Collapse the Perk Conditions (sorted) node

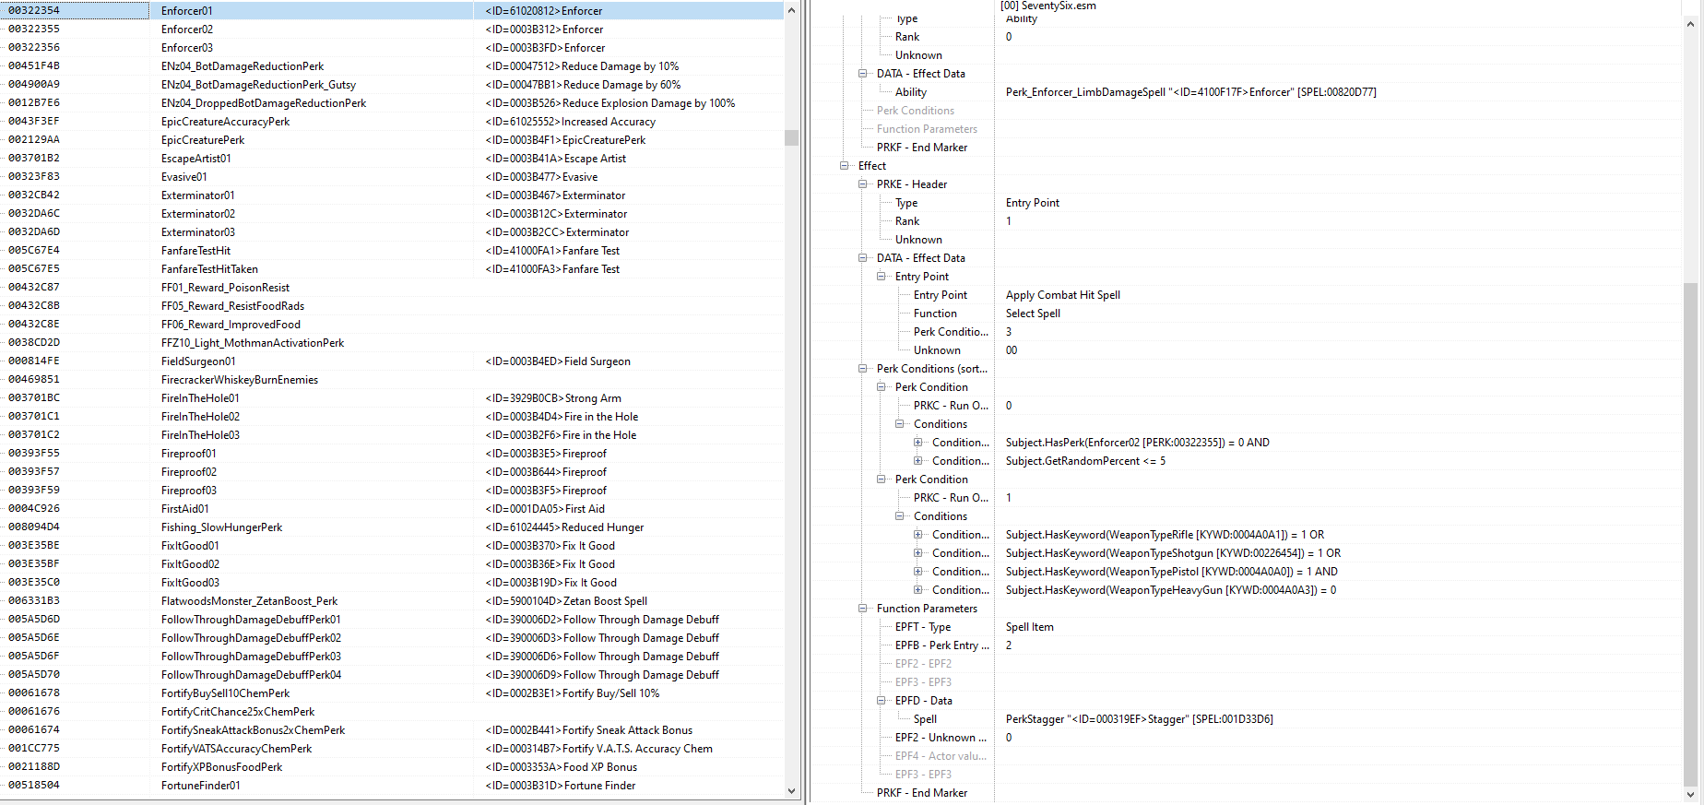tap(862, 369)
